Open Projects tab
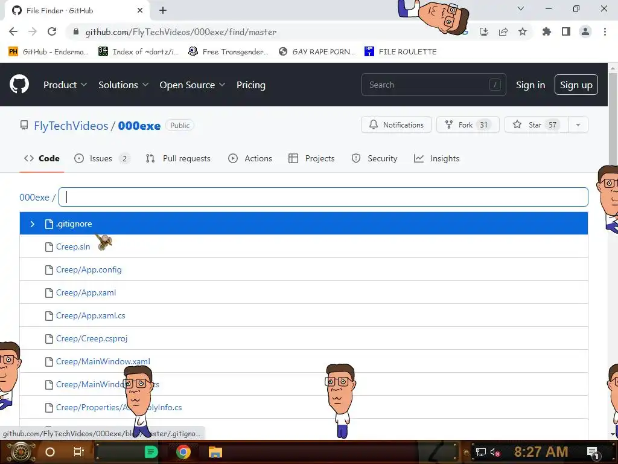Screen dimensions: 618x464 [311, 158]
